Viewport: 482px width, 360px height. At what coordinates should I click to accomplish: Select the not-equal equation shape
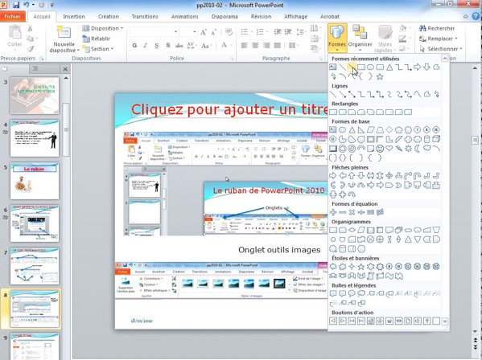point(380,212)
